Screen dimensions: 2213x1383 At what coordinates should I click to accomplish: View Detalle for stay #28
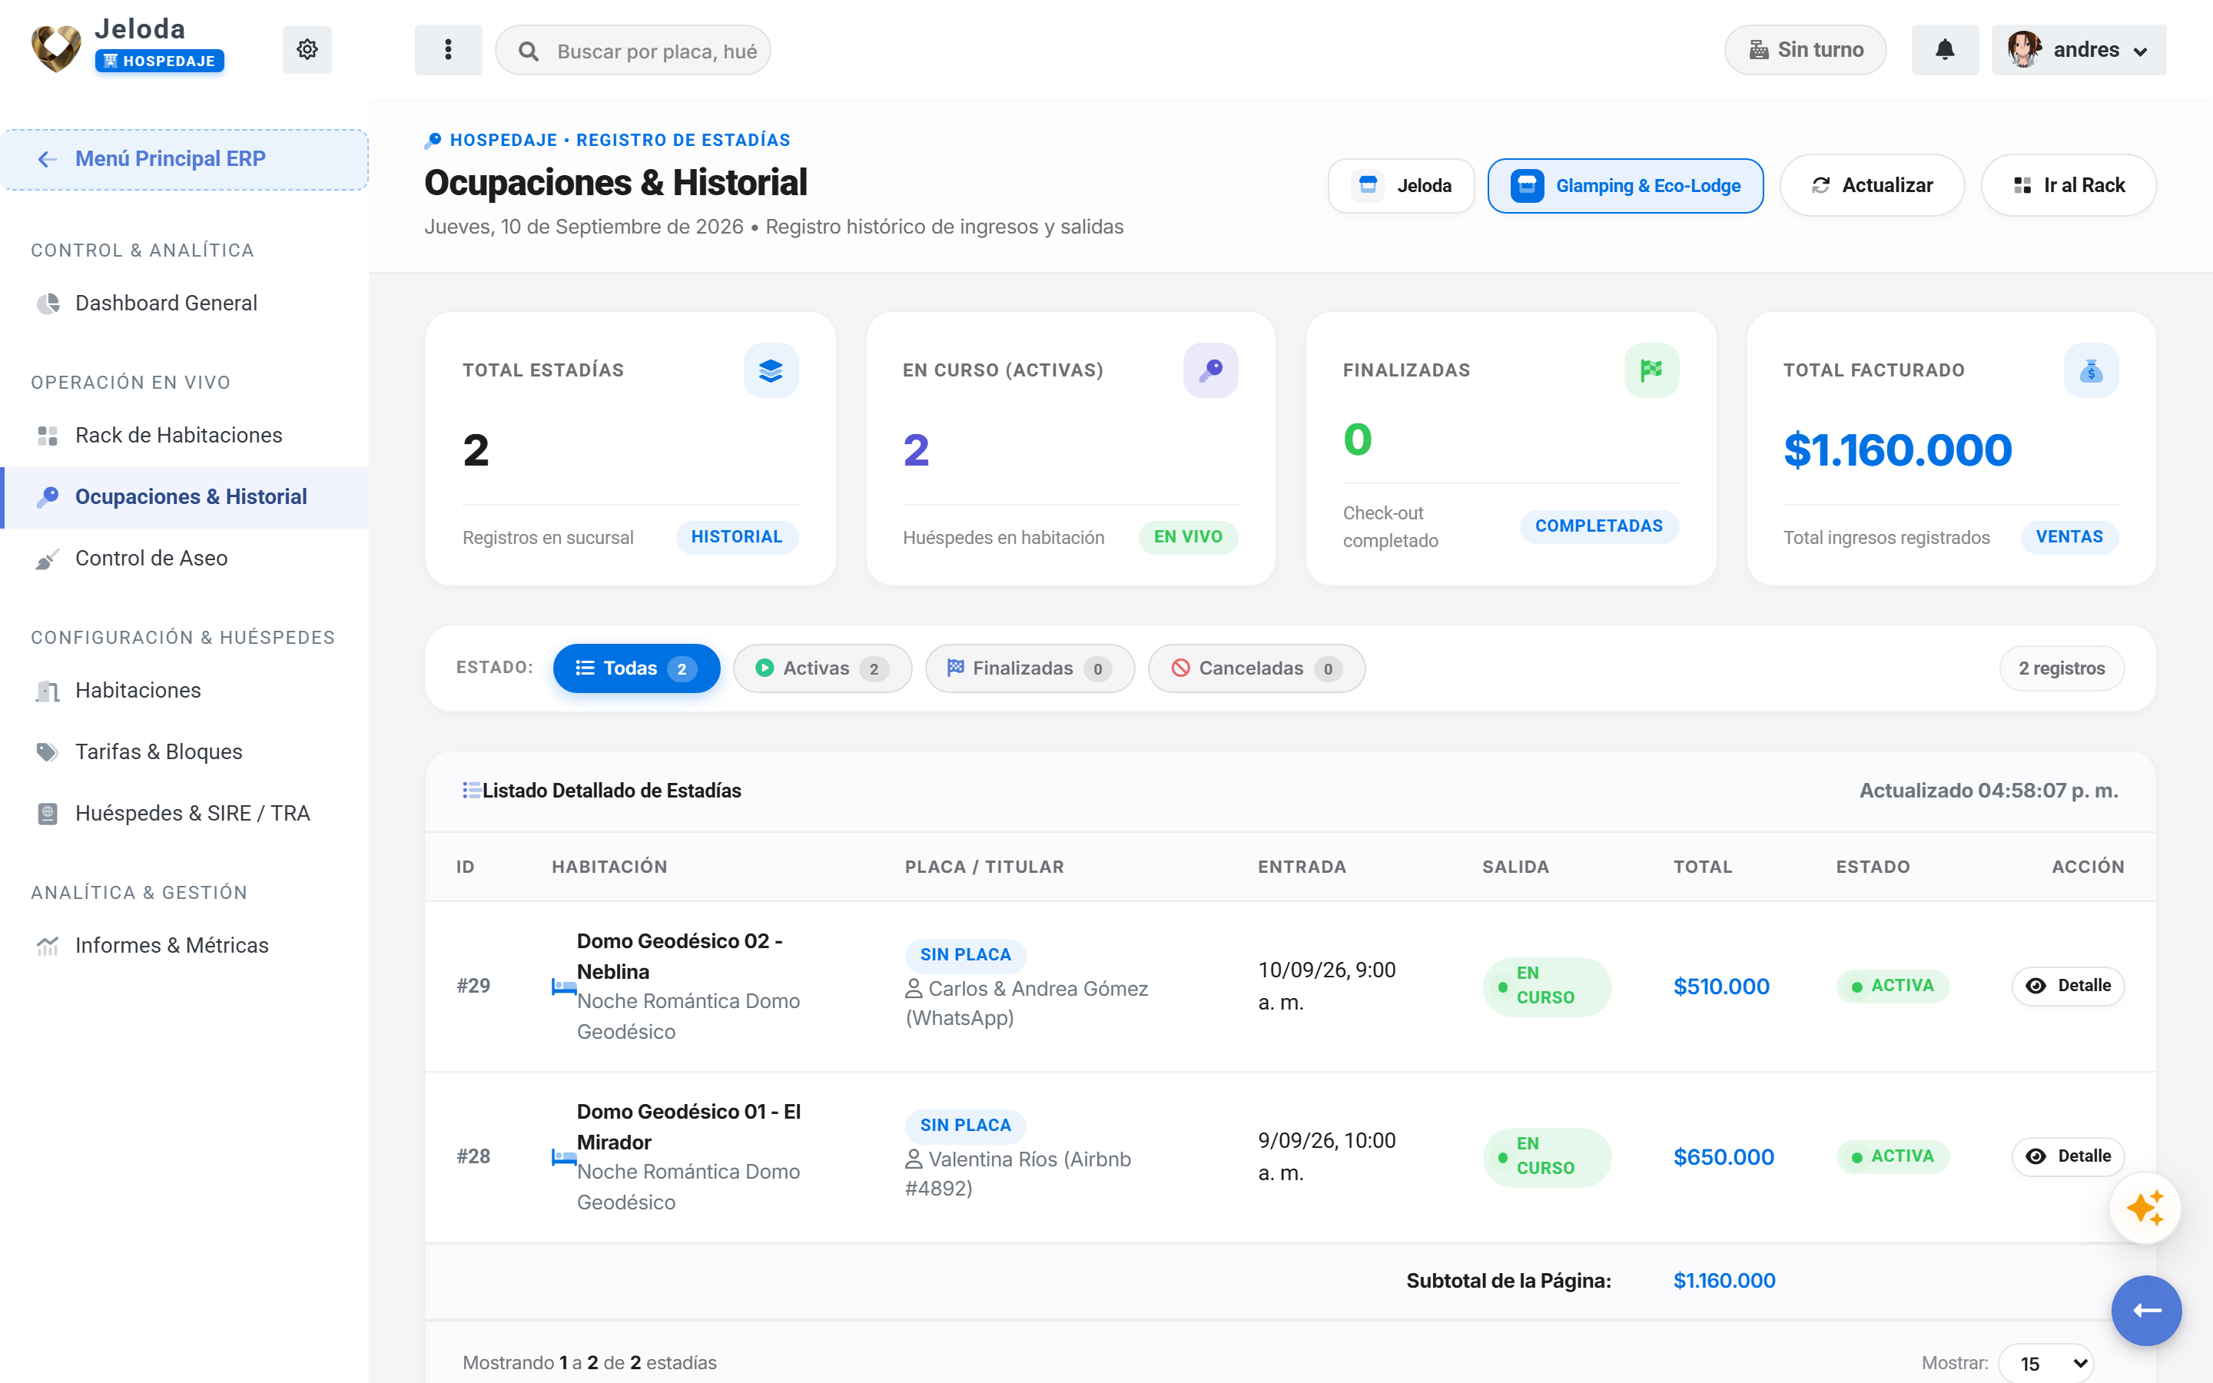pos(2068,1156)
